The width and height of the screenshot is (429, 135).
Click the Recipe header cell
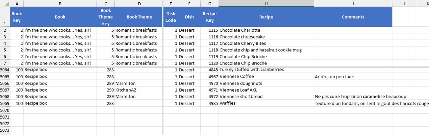coord(266,17)
